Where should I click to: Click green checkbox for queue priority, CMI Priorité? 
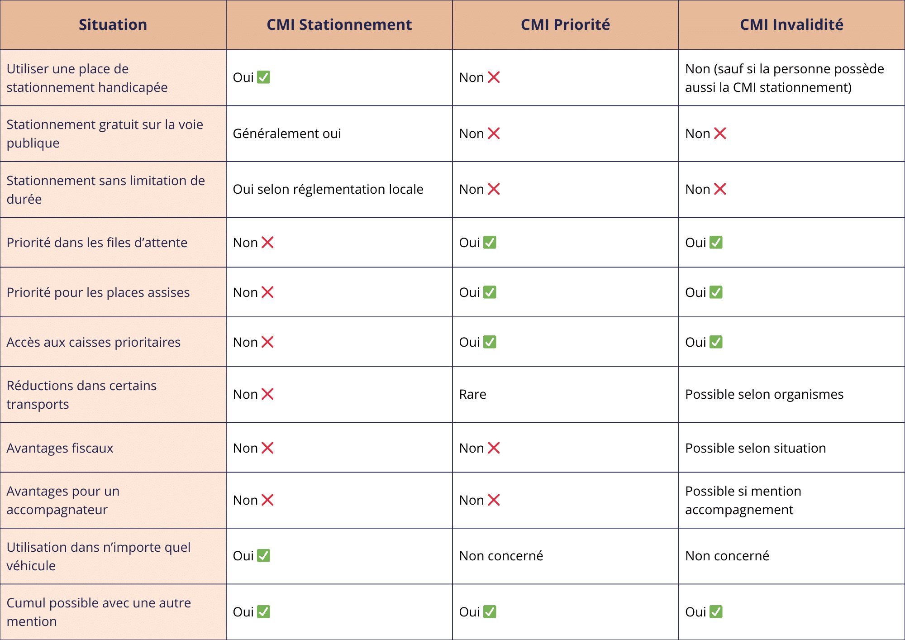pyautogui.click(x=490, y=243)
